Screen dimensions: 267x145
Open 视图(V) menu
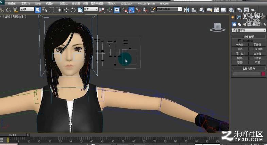point(50,3)
